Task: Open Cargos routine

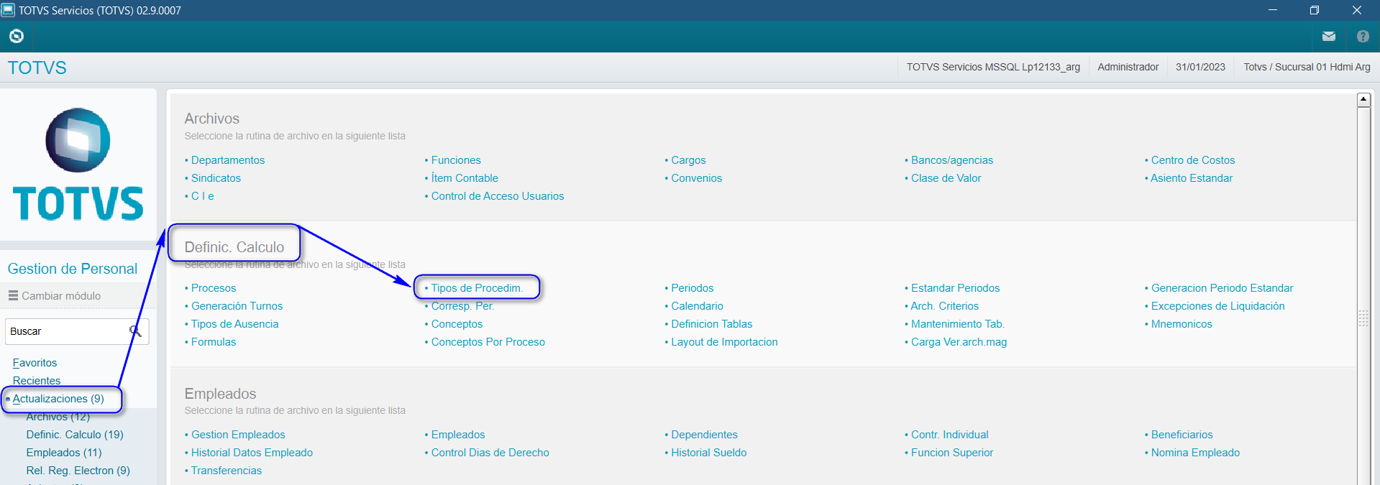Action: pos(688,160)
